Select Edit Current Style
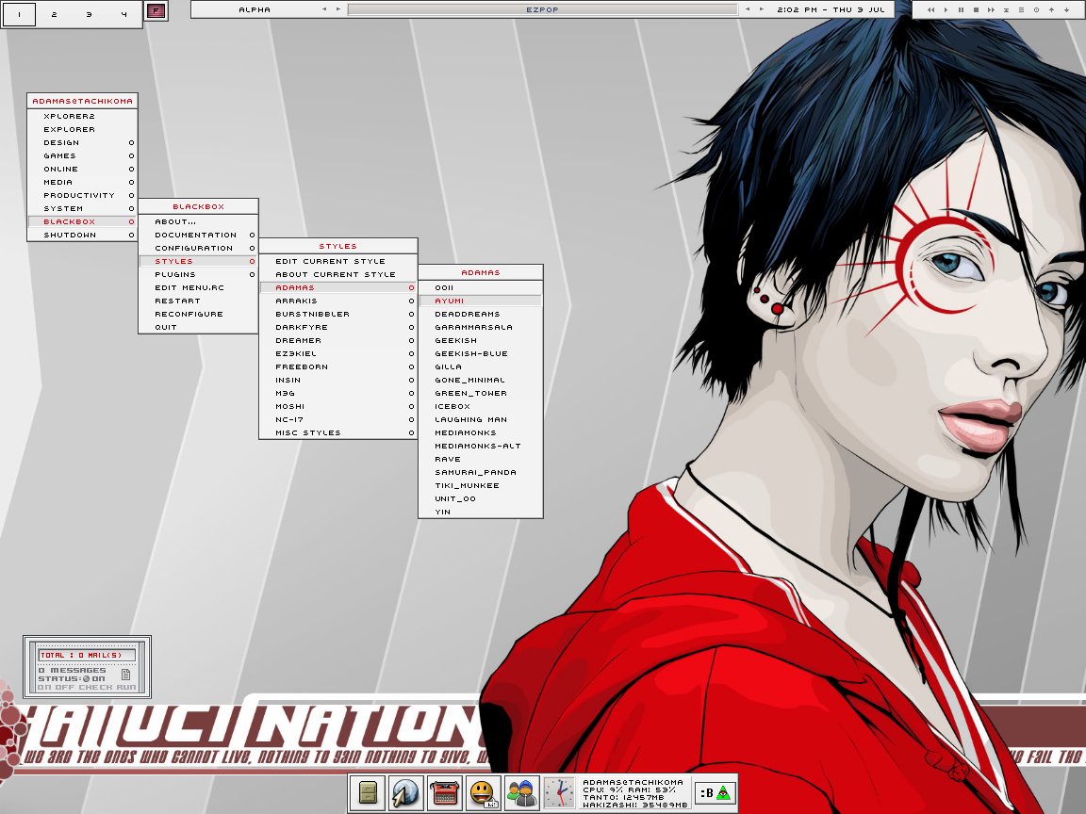The image size is (1086, 814). click(338, 261)
